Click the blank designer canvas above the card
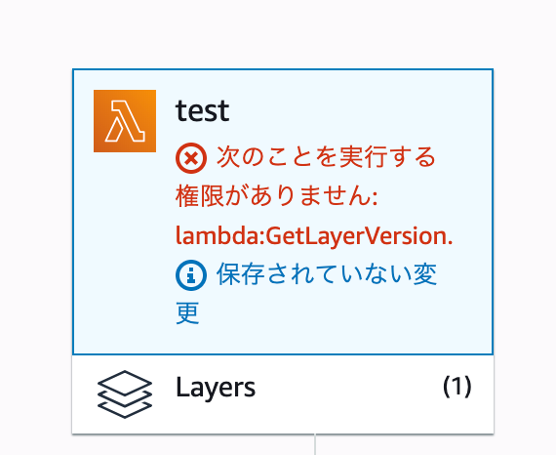 (x=278, y=34)
